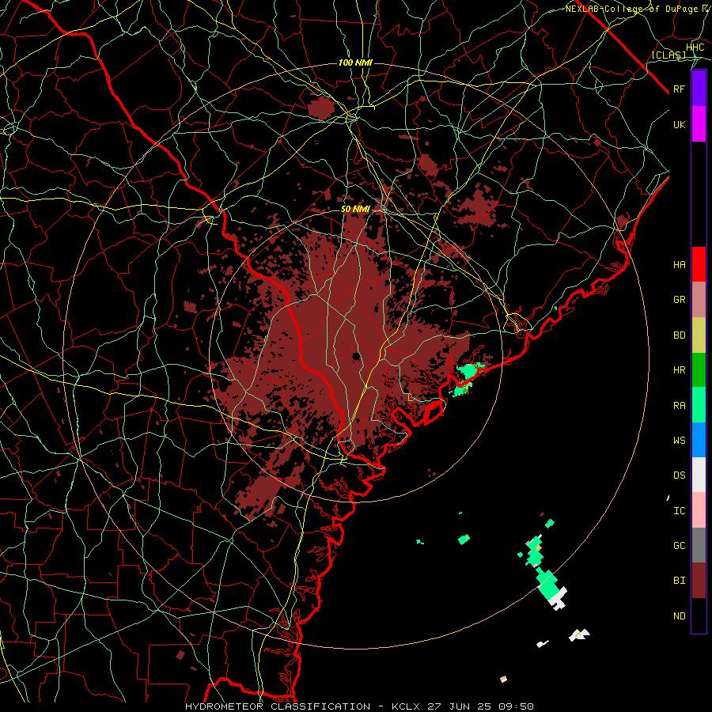Click the brown BI legend swatch
The height and width of the screenshot is (712, 712).
coord(699,581)
